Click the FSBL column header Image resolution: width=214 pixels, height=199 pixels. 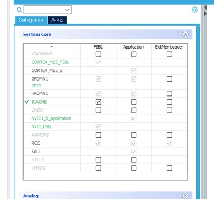pyautogui.click(x=98, y=47)
